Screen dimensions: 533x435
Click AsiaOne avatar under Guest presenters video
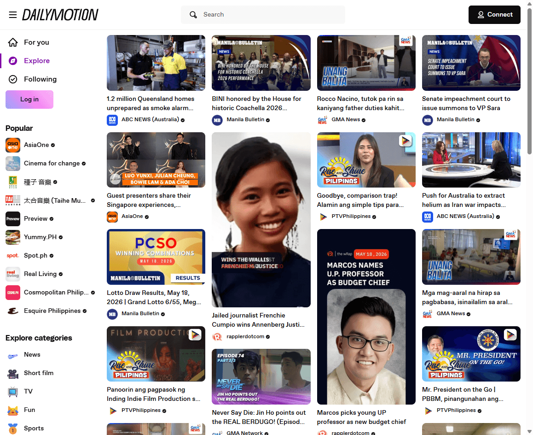112,217
